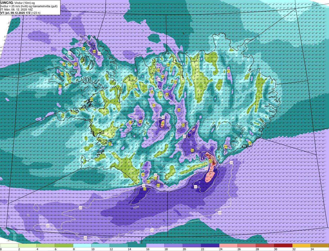This screenshot has width=329, height=251.
Task: Click the '34' tick on the color scale
Action: 312,249
